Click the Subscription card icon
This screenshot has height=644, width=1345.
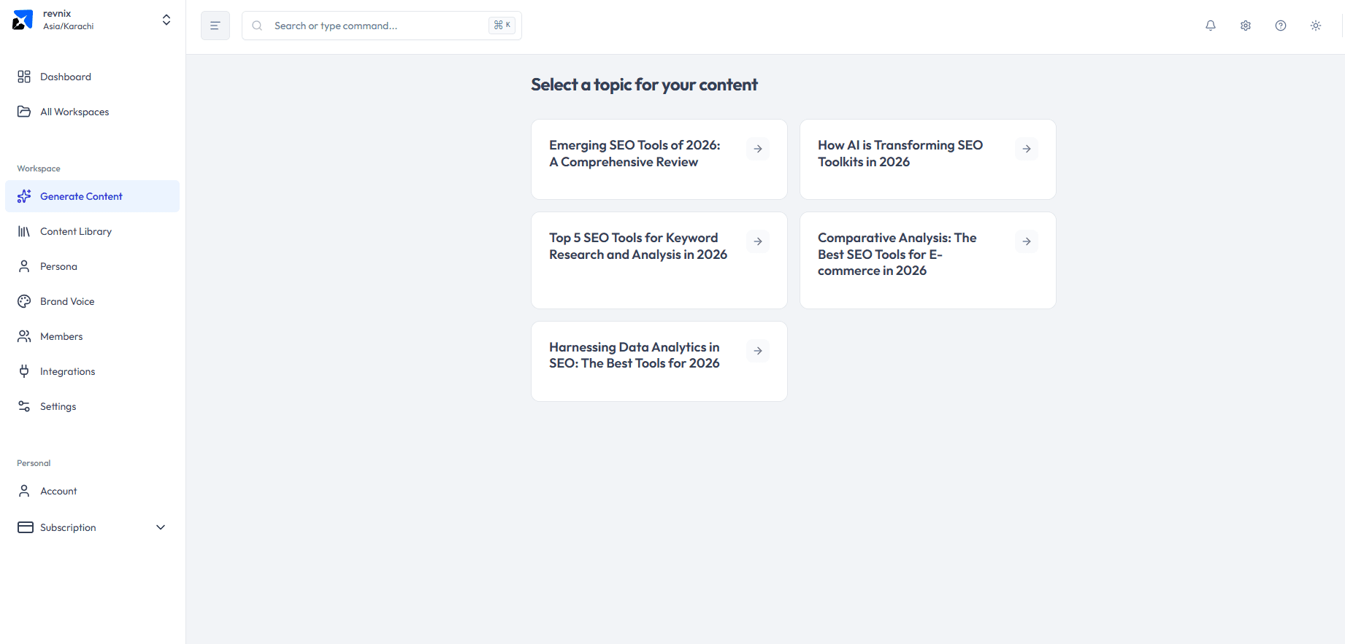coord(26,527)
